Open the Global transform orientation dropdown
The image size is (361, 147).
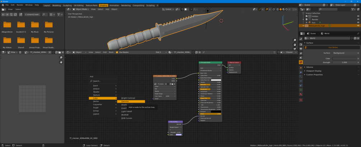coord(168,9)
